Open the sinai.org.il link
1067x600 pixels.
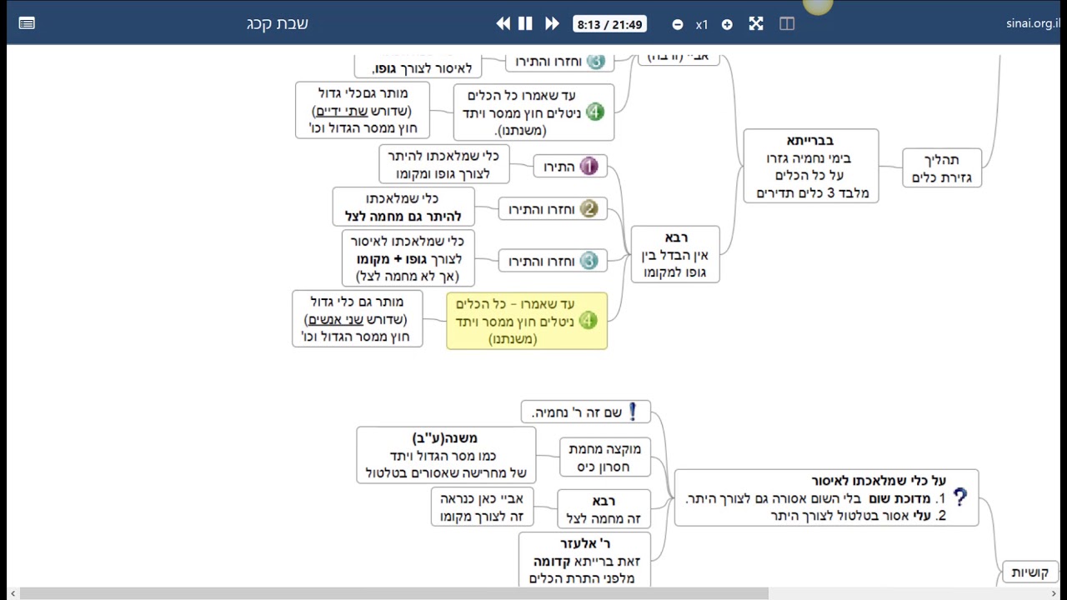pyautogui.click(x=1032, y=23)
